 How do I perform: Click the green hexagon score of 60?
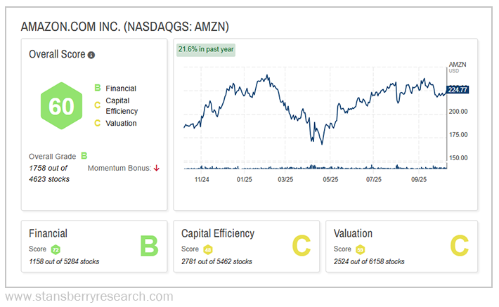coord(61,106)
